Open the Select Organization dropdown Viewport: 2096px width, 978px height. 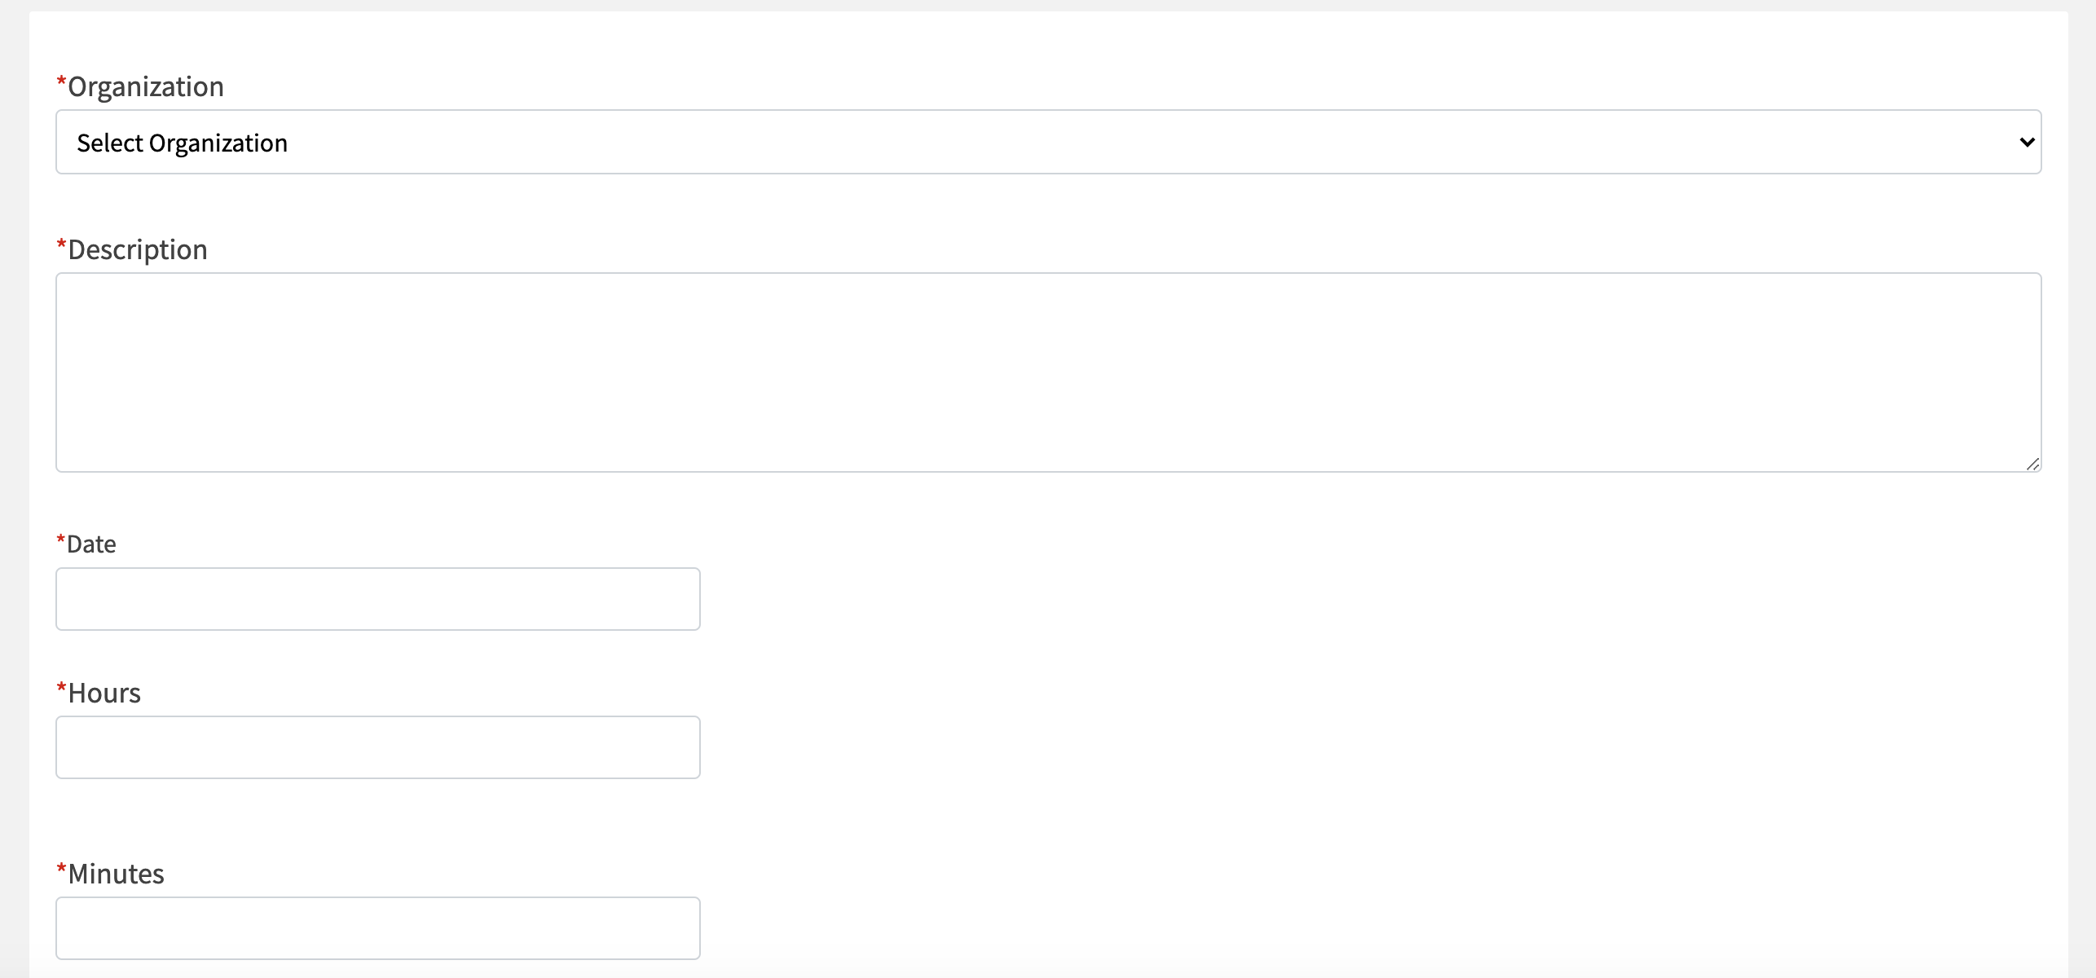pos(1047,143)
